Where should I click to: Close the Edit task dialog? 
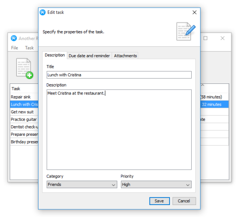[x=194, y=12]
